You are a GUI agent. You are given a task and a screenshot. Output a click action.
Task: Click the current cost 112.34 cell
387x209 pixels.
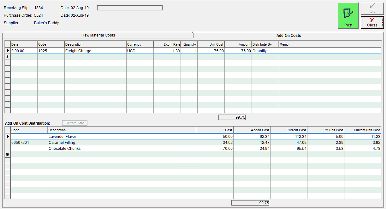click(289, 137)
